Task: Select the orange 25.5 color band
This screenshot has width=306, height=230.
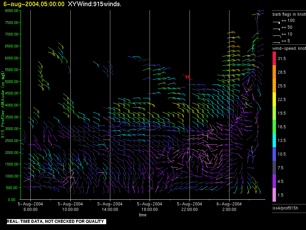Action: pos(274,86)
